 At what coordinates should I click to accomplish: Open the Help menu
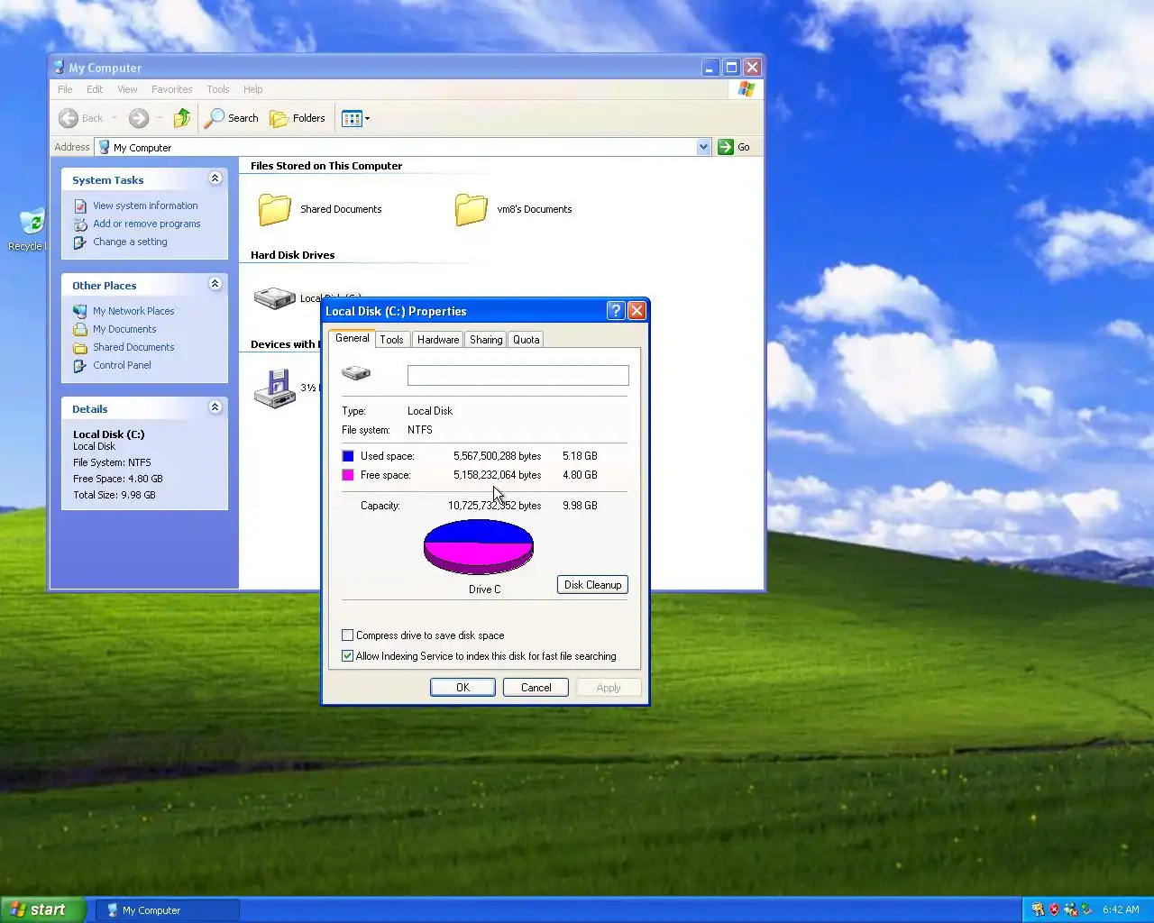[253, 89]
